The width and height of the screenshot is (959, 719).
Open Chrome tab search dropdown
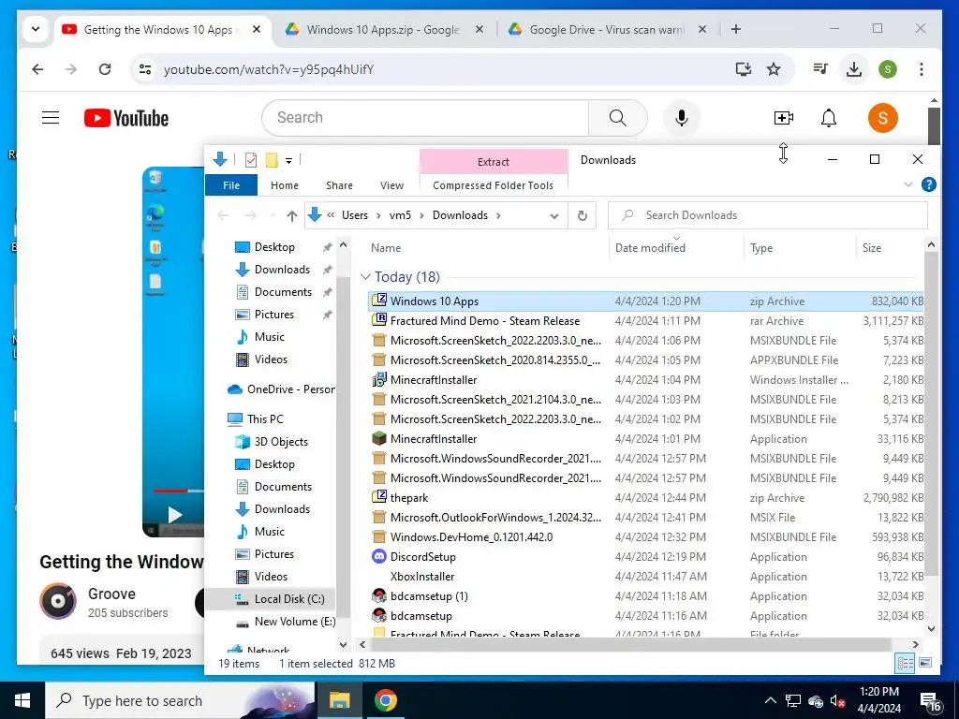[36, 29]
